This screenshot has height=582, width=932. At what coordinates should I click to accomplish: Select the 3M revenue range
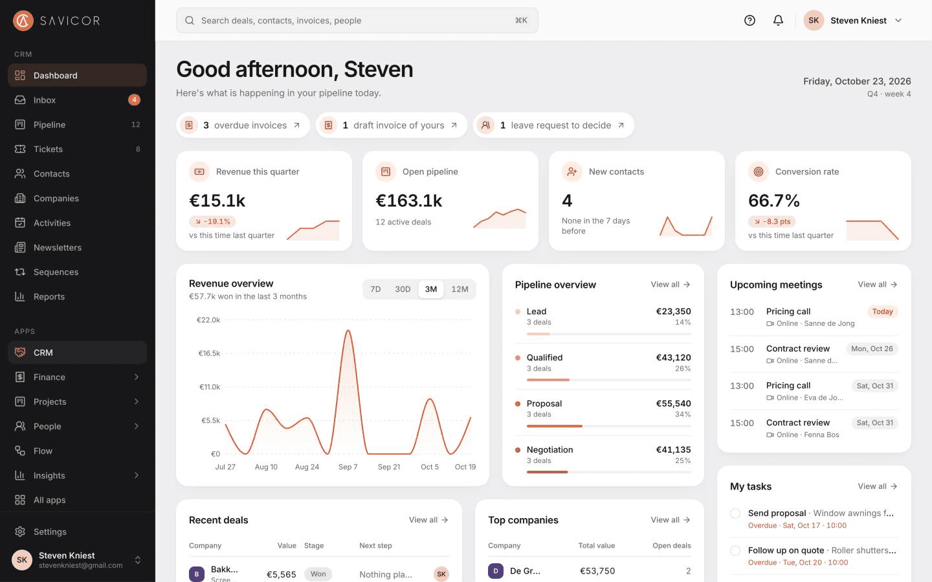pyautogui.click(x=431, y=289)
